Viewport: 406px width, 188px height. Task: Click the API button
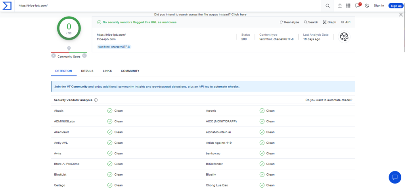point(345,22)
